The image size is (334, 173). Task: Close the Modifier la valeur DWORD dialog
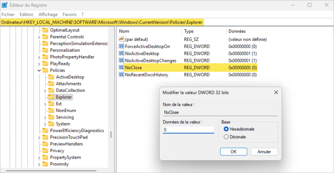coord(276,92)
